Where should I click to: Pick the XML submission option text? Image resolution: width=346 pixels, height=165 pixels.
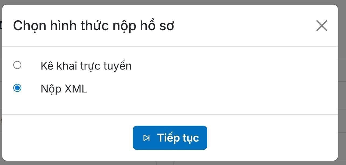[x=64, y=89]
